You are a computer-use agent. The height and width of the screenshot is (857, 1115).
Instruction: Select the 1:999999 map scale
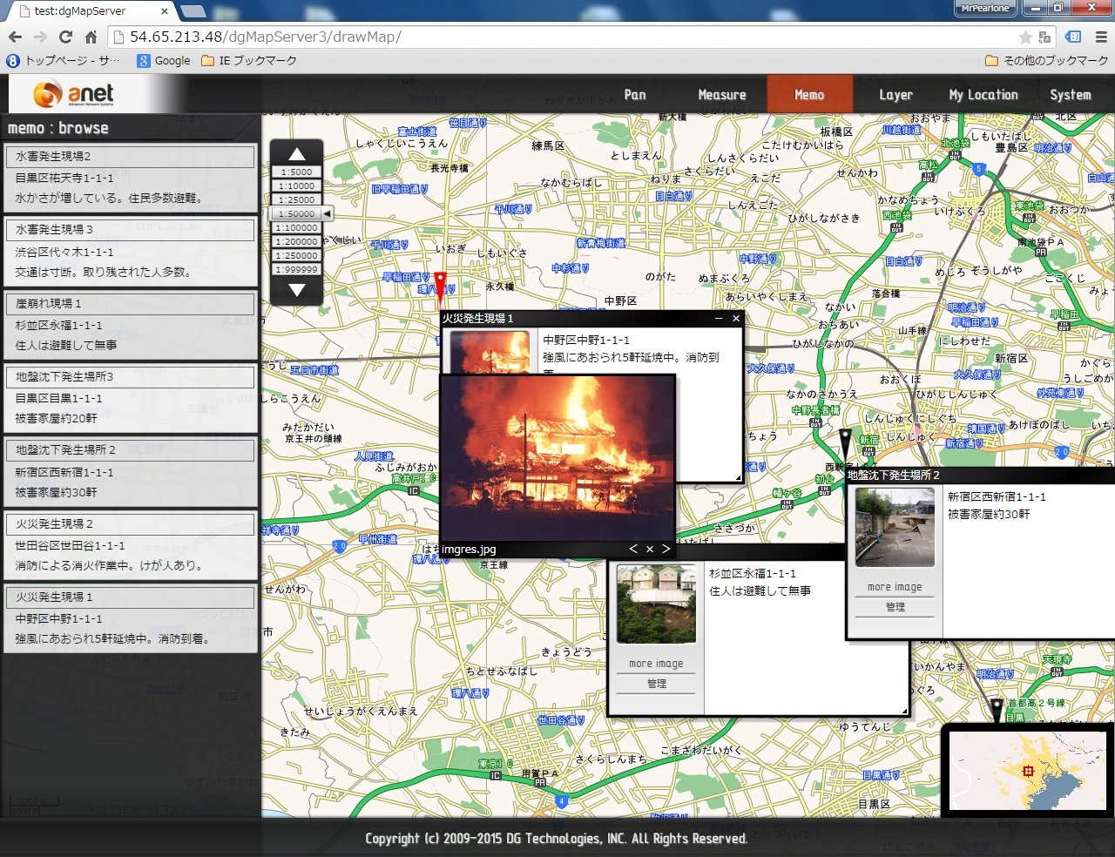tap(296, 270)
